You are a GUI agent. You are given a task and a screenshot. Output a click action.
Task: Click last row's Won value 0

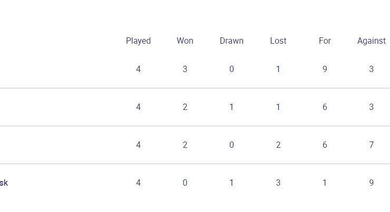click(185, 183)
